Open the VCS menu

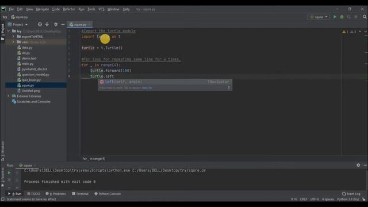tap(101, 9)
